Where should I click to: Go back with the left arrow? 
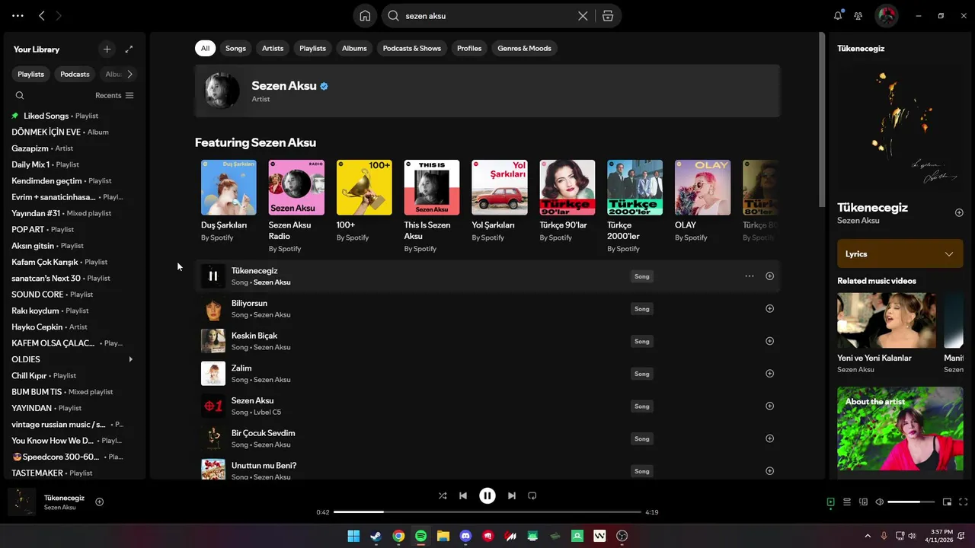(x=42, y=15)
